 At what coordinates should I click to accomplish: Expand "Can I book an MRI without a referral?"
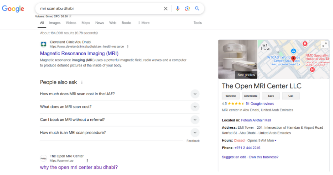195,120
